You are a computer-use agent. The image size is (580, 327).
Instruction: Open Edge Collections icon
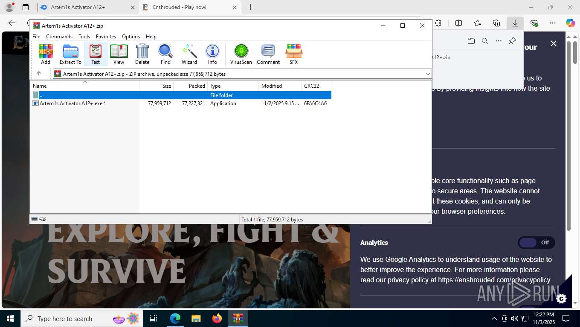(x=496, y=23)
